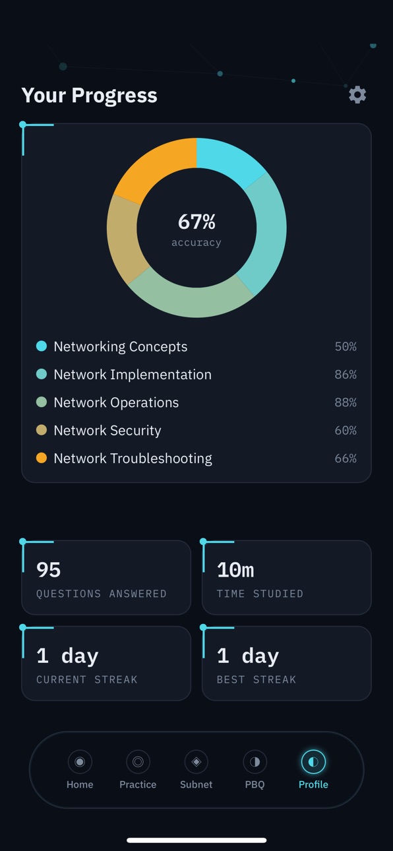This screenshot has width=393, height=851.
Task: Select the Network Troubleshooting orange legend dot
Action: pyautogui.click(x=42, y=458)
